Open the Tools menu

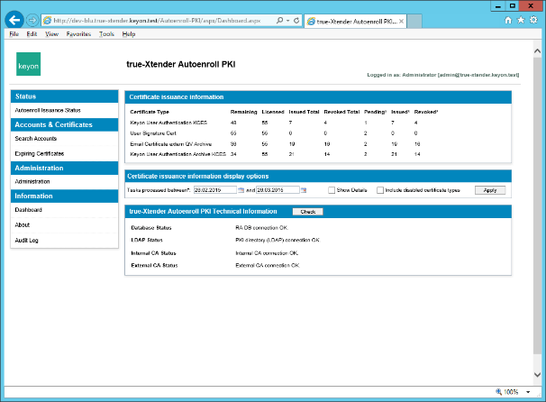(106, 33)
